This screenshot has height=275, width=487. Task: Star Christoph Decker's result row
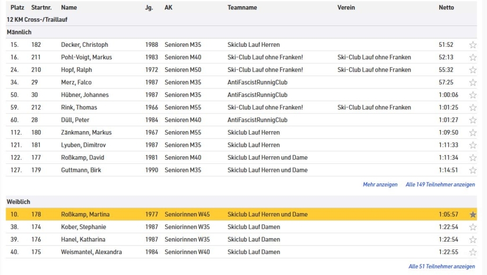472,45
